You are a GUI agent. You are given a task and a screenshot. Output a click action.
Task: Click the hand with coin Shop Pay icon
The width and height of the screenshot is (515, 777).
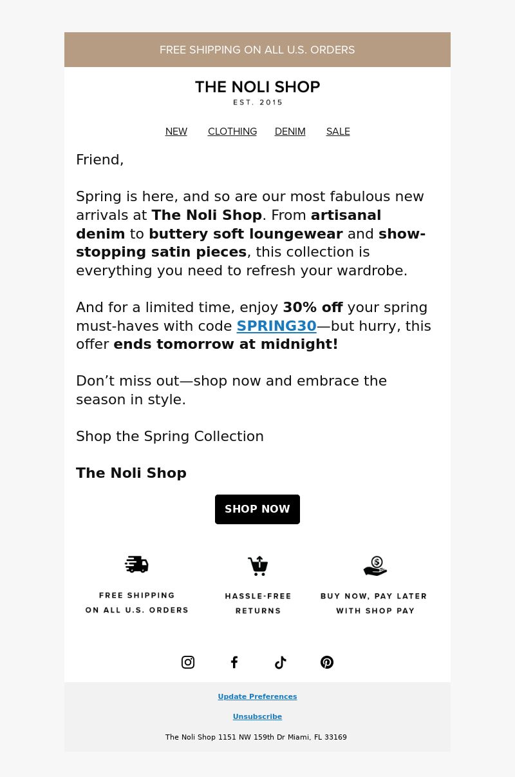375,566
